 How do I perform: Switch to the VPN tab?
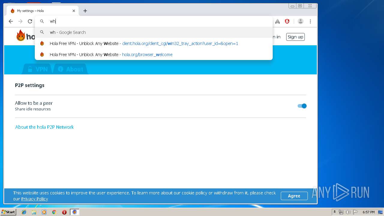(x=38, y=69)
